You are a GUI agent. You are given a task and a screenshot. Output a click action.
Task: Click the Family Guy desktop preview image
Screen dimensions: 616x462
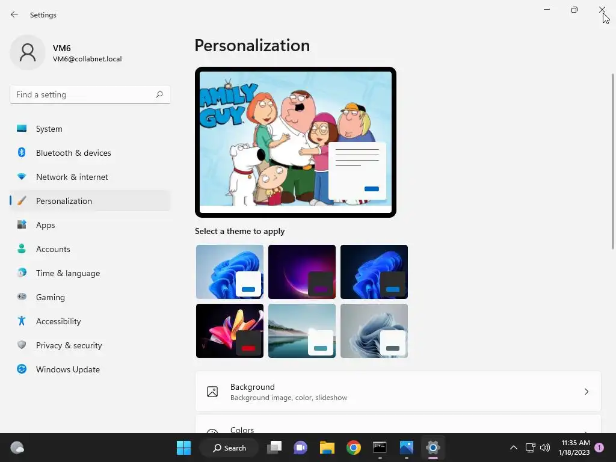(x=295, y=142)
